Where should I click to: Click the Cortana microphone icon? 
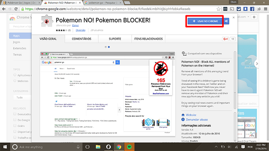click(x=78, y=147)
